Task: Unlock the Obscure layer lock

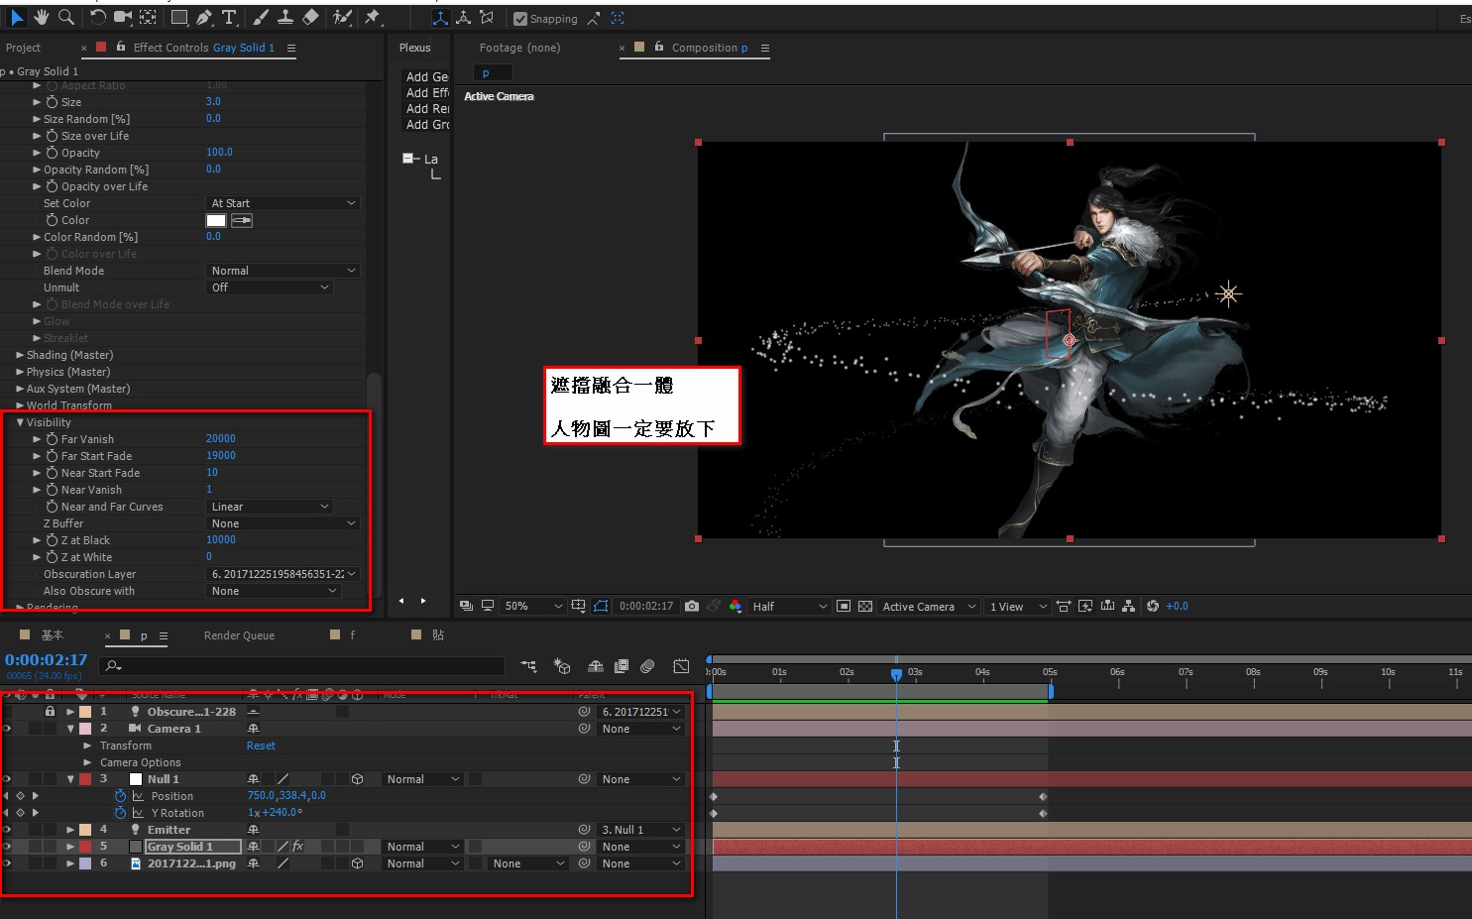Action: (x=50, y=712)
